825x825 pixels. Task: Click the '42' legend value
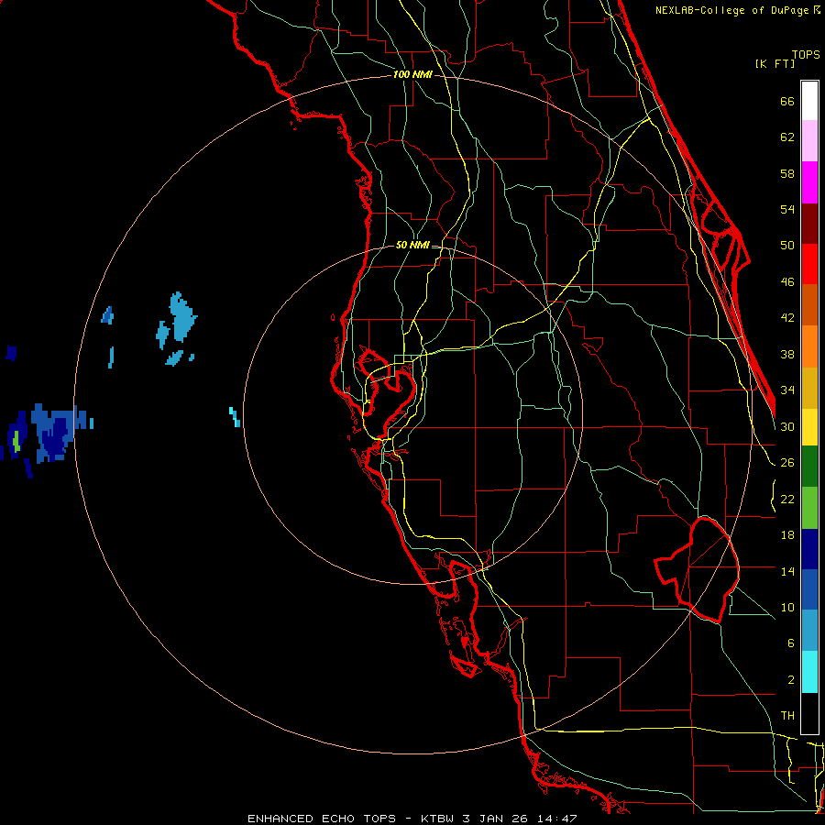[787, 318]
